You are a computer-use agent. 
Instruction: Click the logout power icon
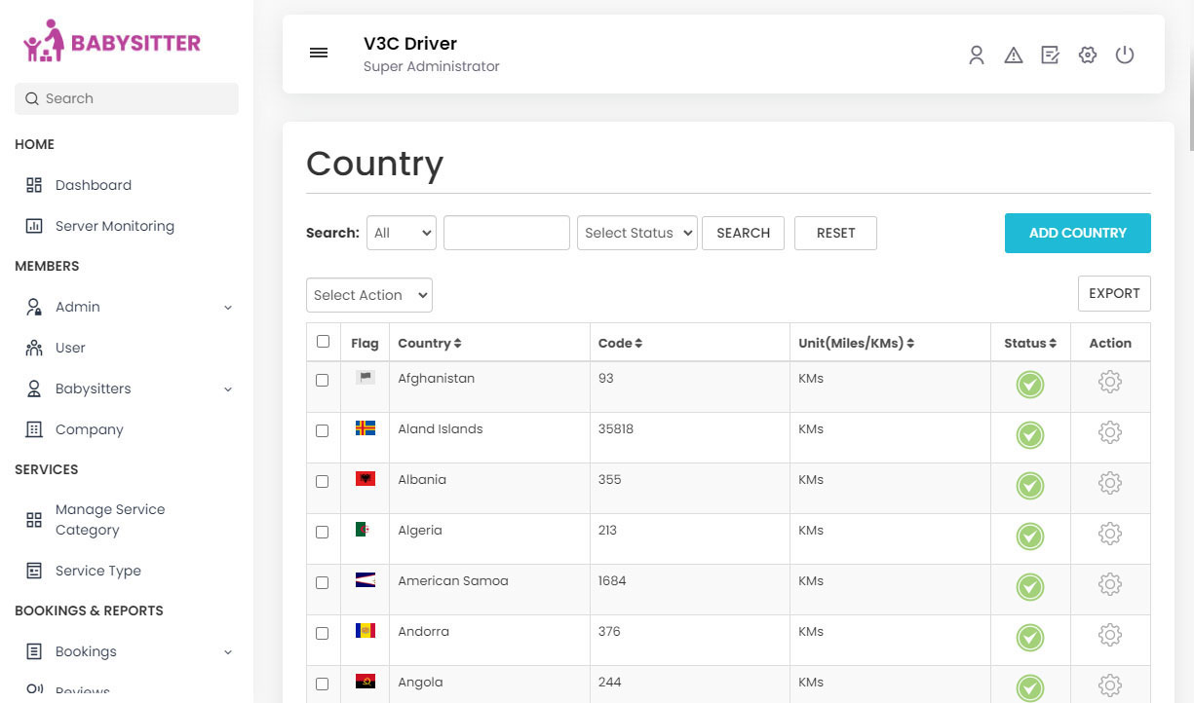[x=1125, y=55]
